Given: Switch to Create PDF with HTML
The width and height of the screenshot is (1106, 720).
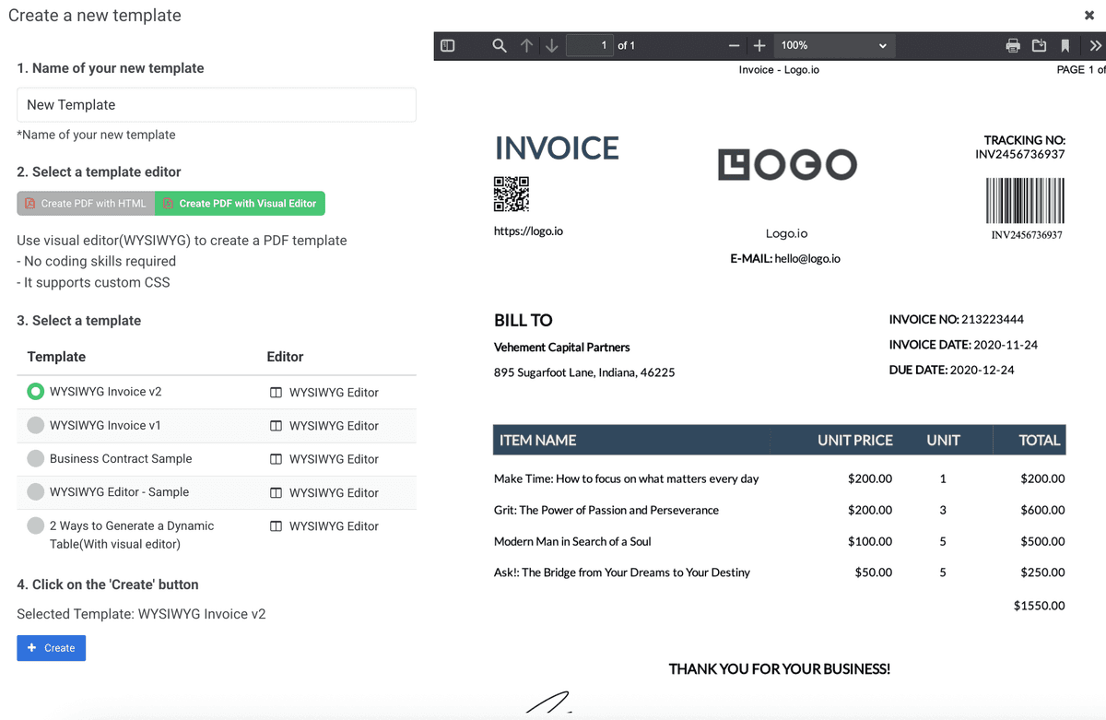Looking at the screenshot, I should [x=86, y=204].
